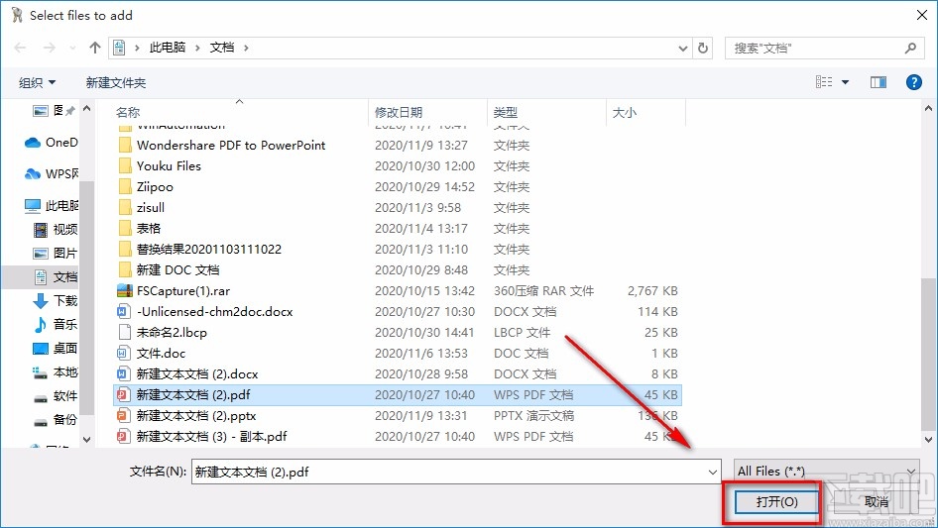Sort by 大小 column header
938x528 pixels.
coord(625,112)
